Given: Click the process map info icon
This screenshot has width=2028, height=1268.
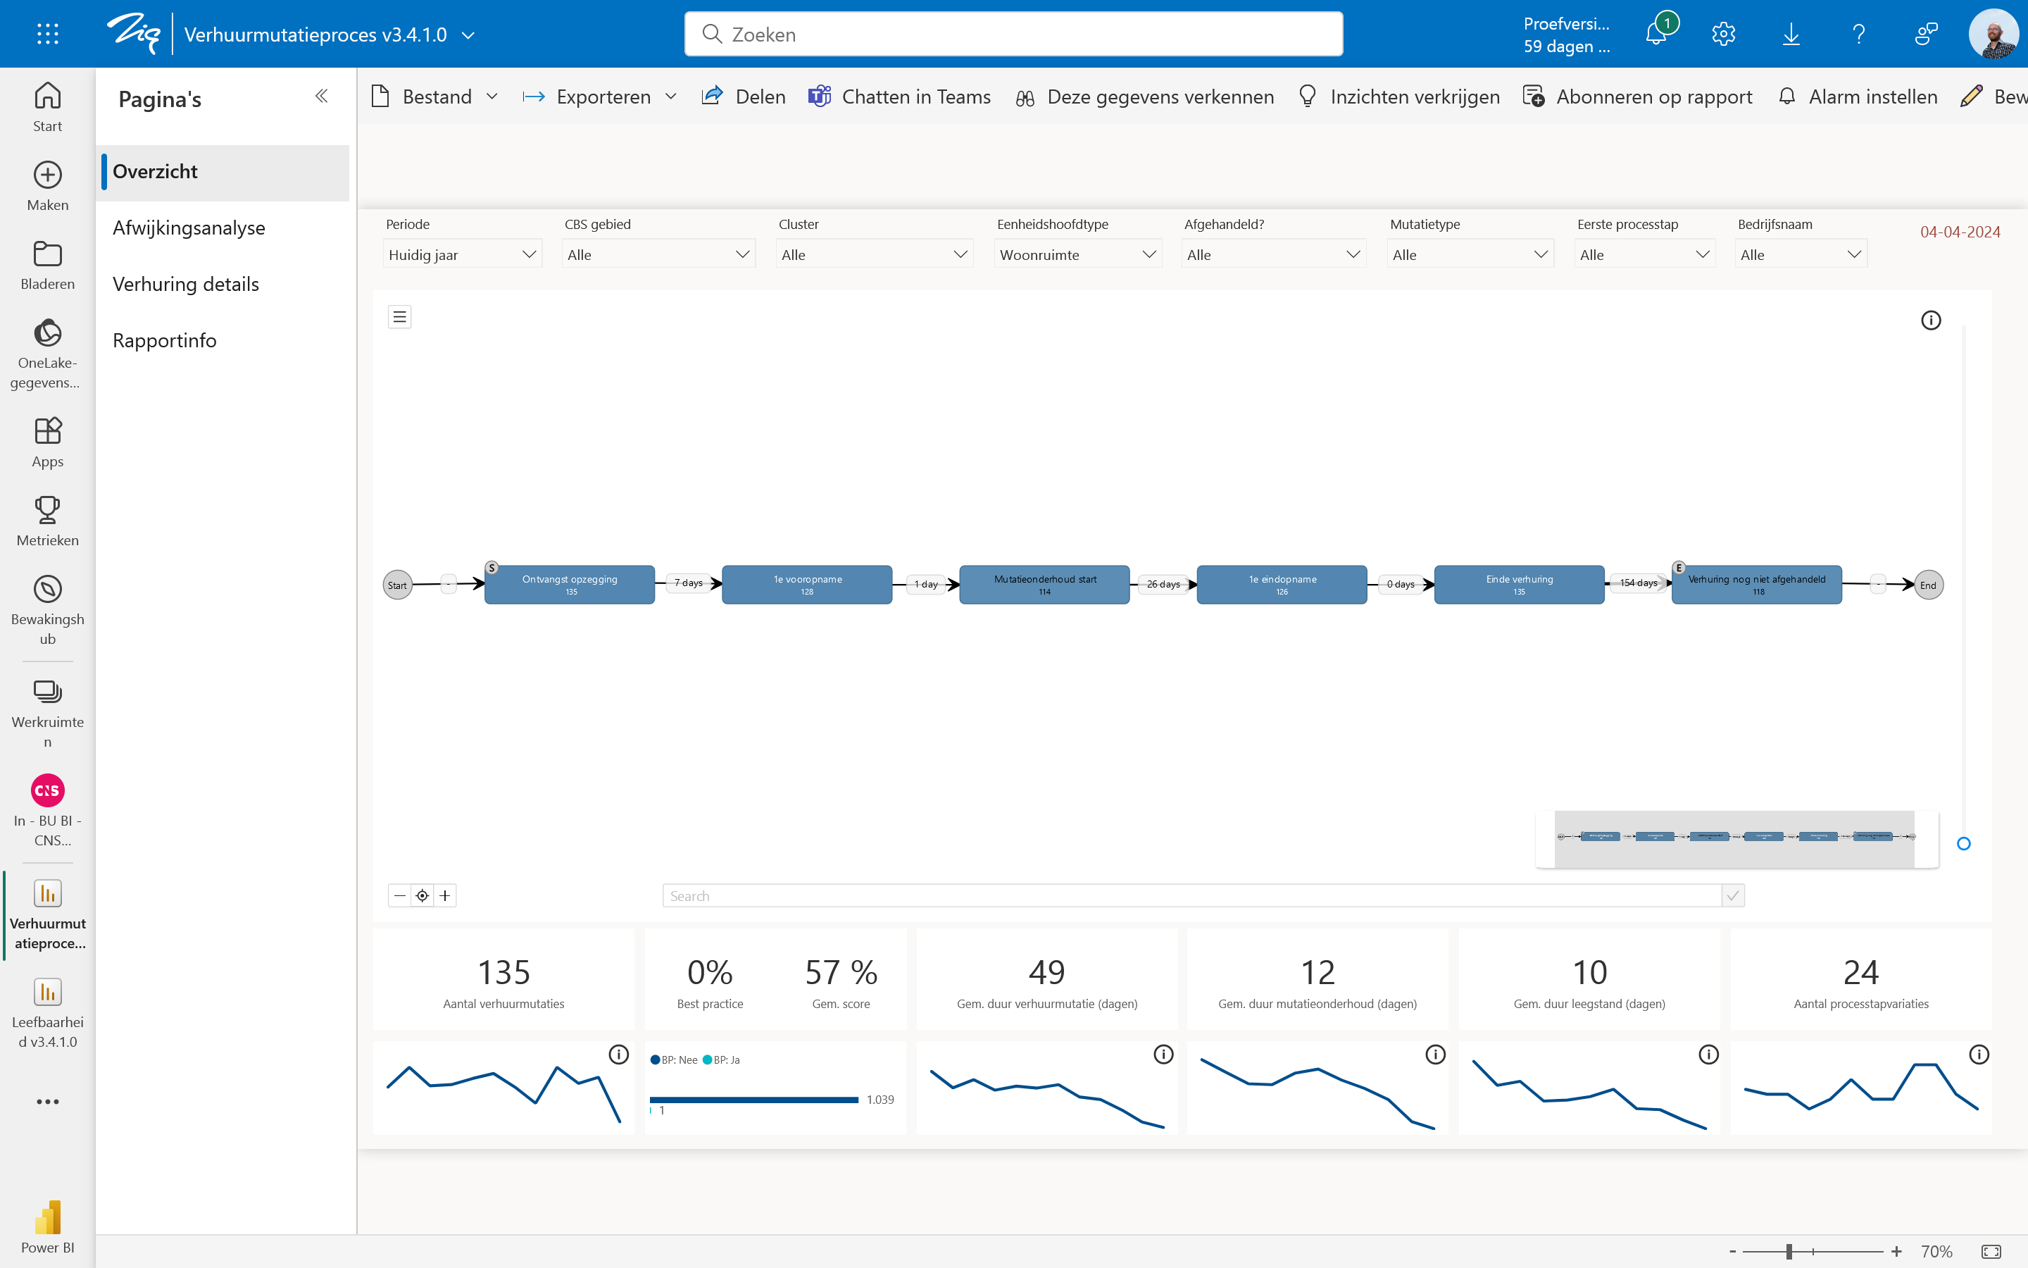Looking at the screenshot, I should [1931, 321].
